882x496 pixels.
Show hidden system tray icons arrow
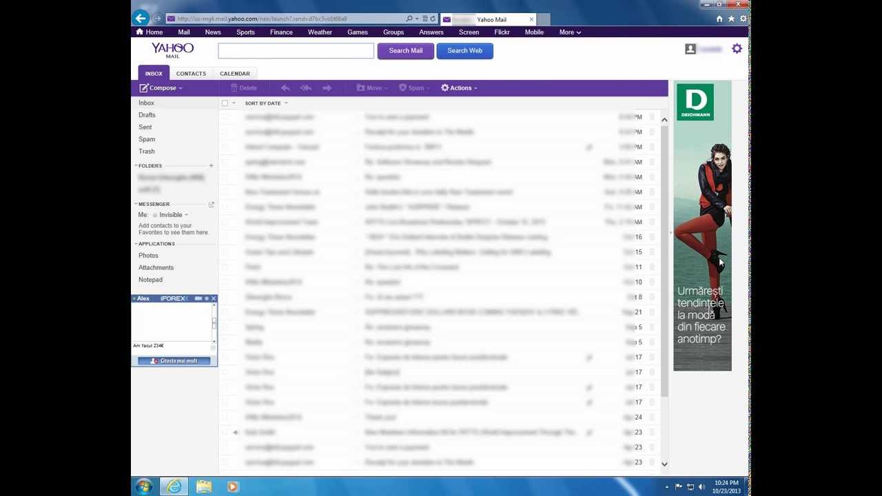click(x=666, y=487)
